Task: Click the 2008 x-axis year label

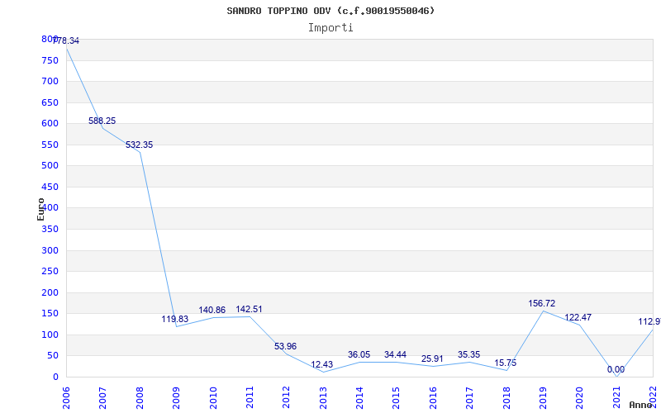Action: click(x=140, y=398)
